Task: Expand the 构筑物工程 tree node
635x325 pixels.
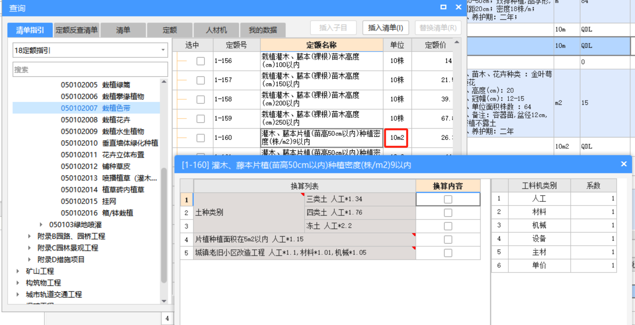Action: coord(18,283)
